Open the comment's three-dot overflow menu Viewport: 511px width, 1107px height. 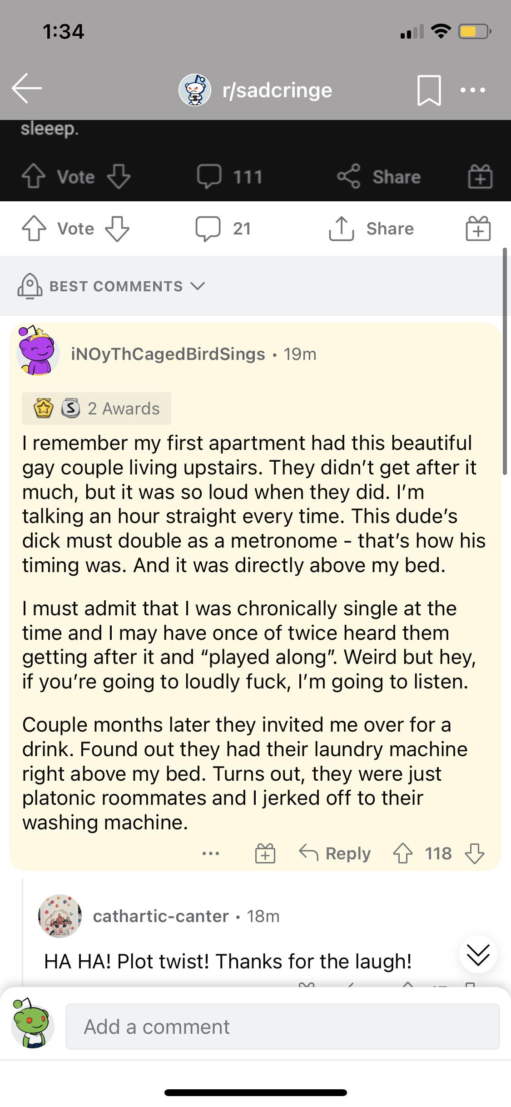click(211, 853)
